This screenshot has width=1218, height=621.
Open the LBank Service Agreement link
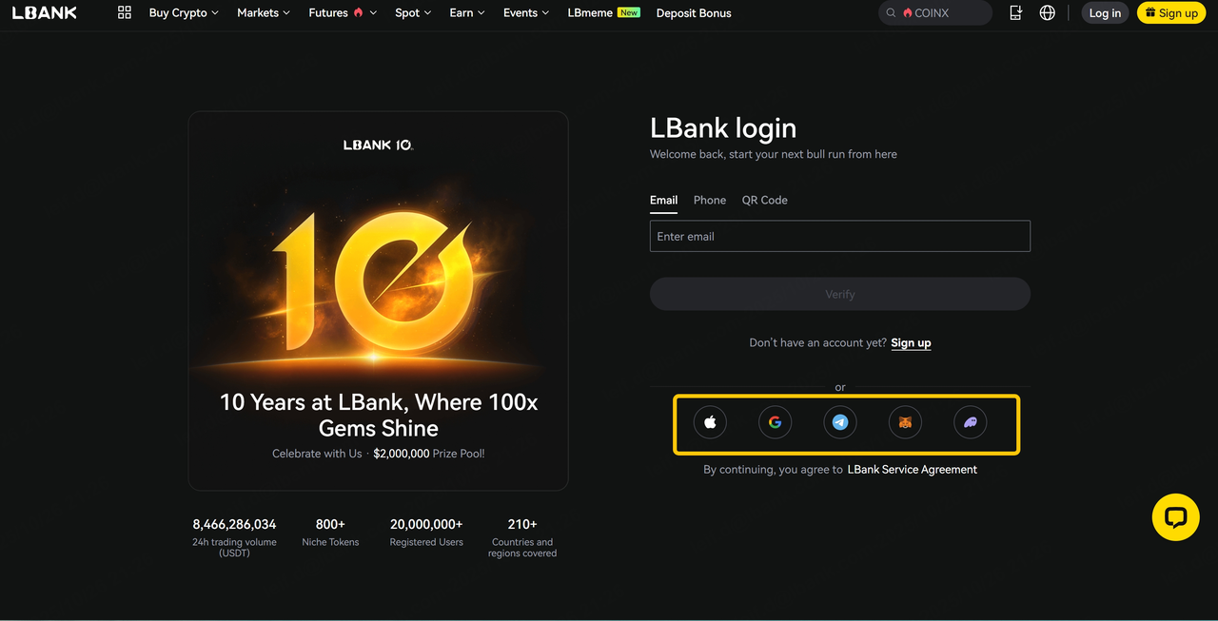click(x=912, y=469)
